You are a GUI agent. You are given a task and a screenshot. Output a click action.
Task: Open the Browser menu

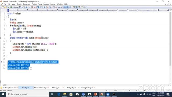46,4
